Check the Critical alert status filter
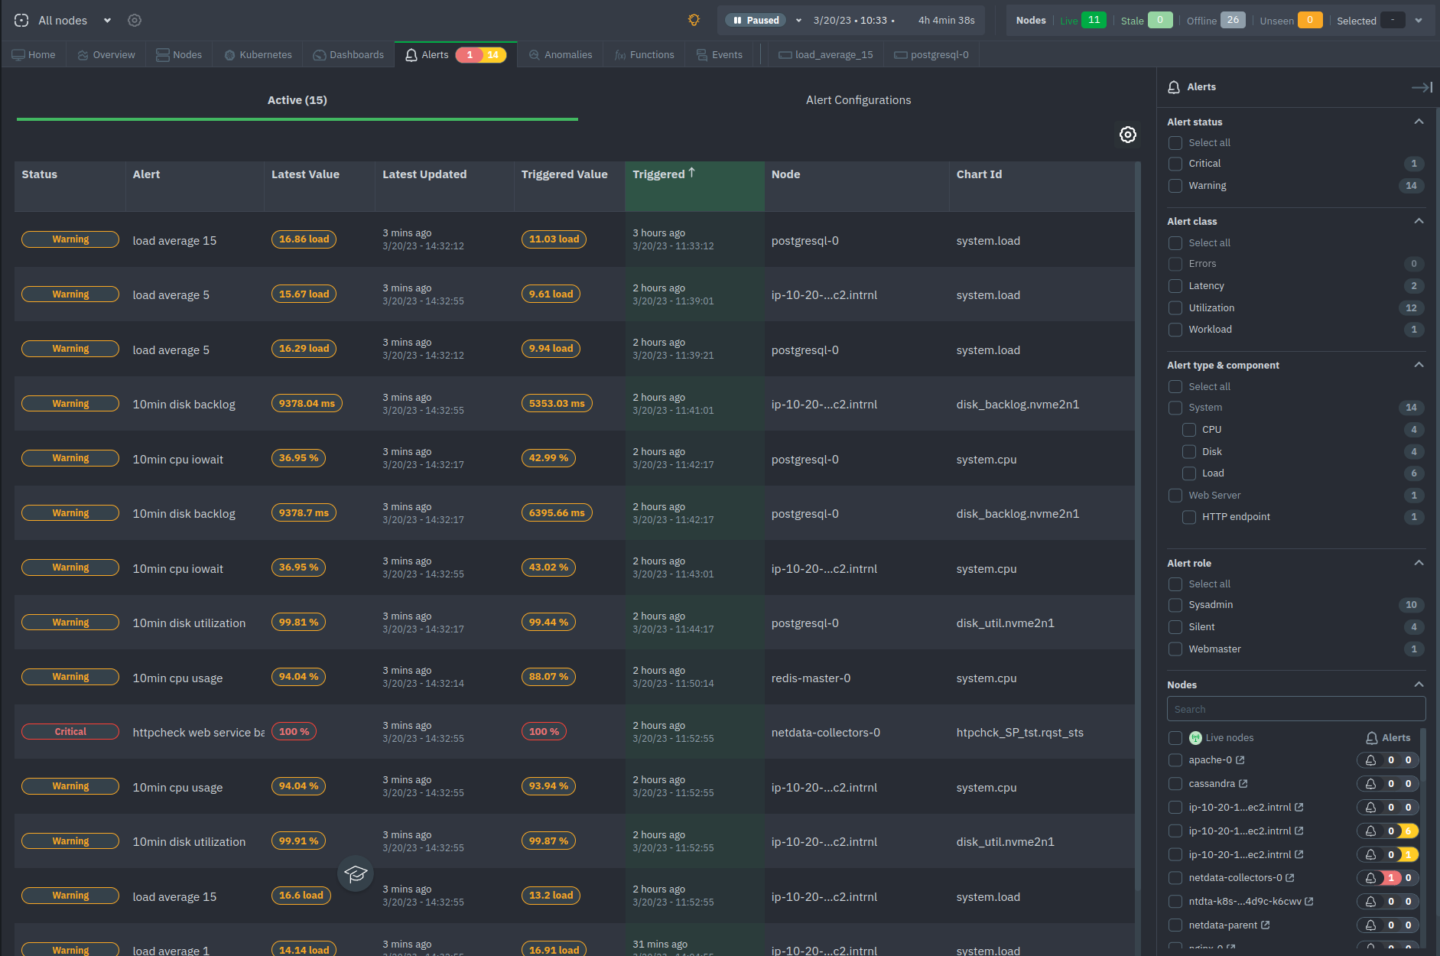Screen dimensions: 1440x956 (1175, 164)
